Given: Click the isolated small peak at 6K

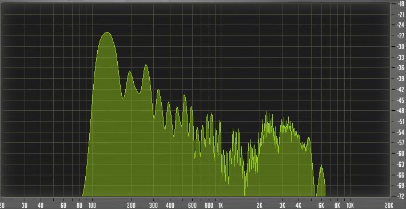Looking at the screenshot, I should (x=321, y=166).
